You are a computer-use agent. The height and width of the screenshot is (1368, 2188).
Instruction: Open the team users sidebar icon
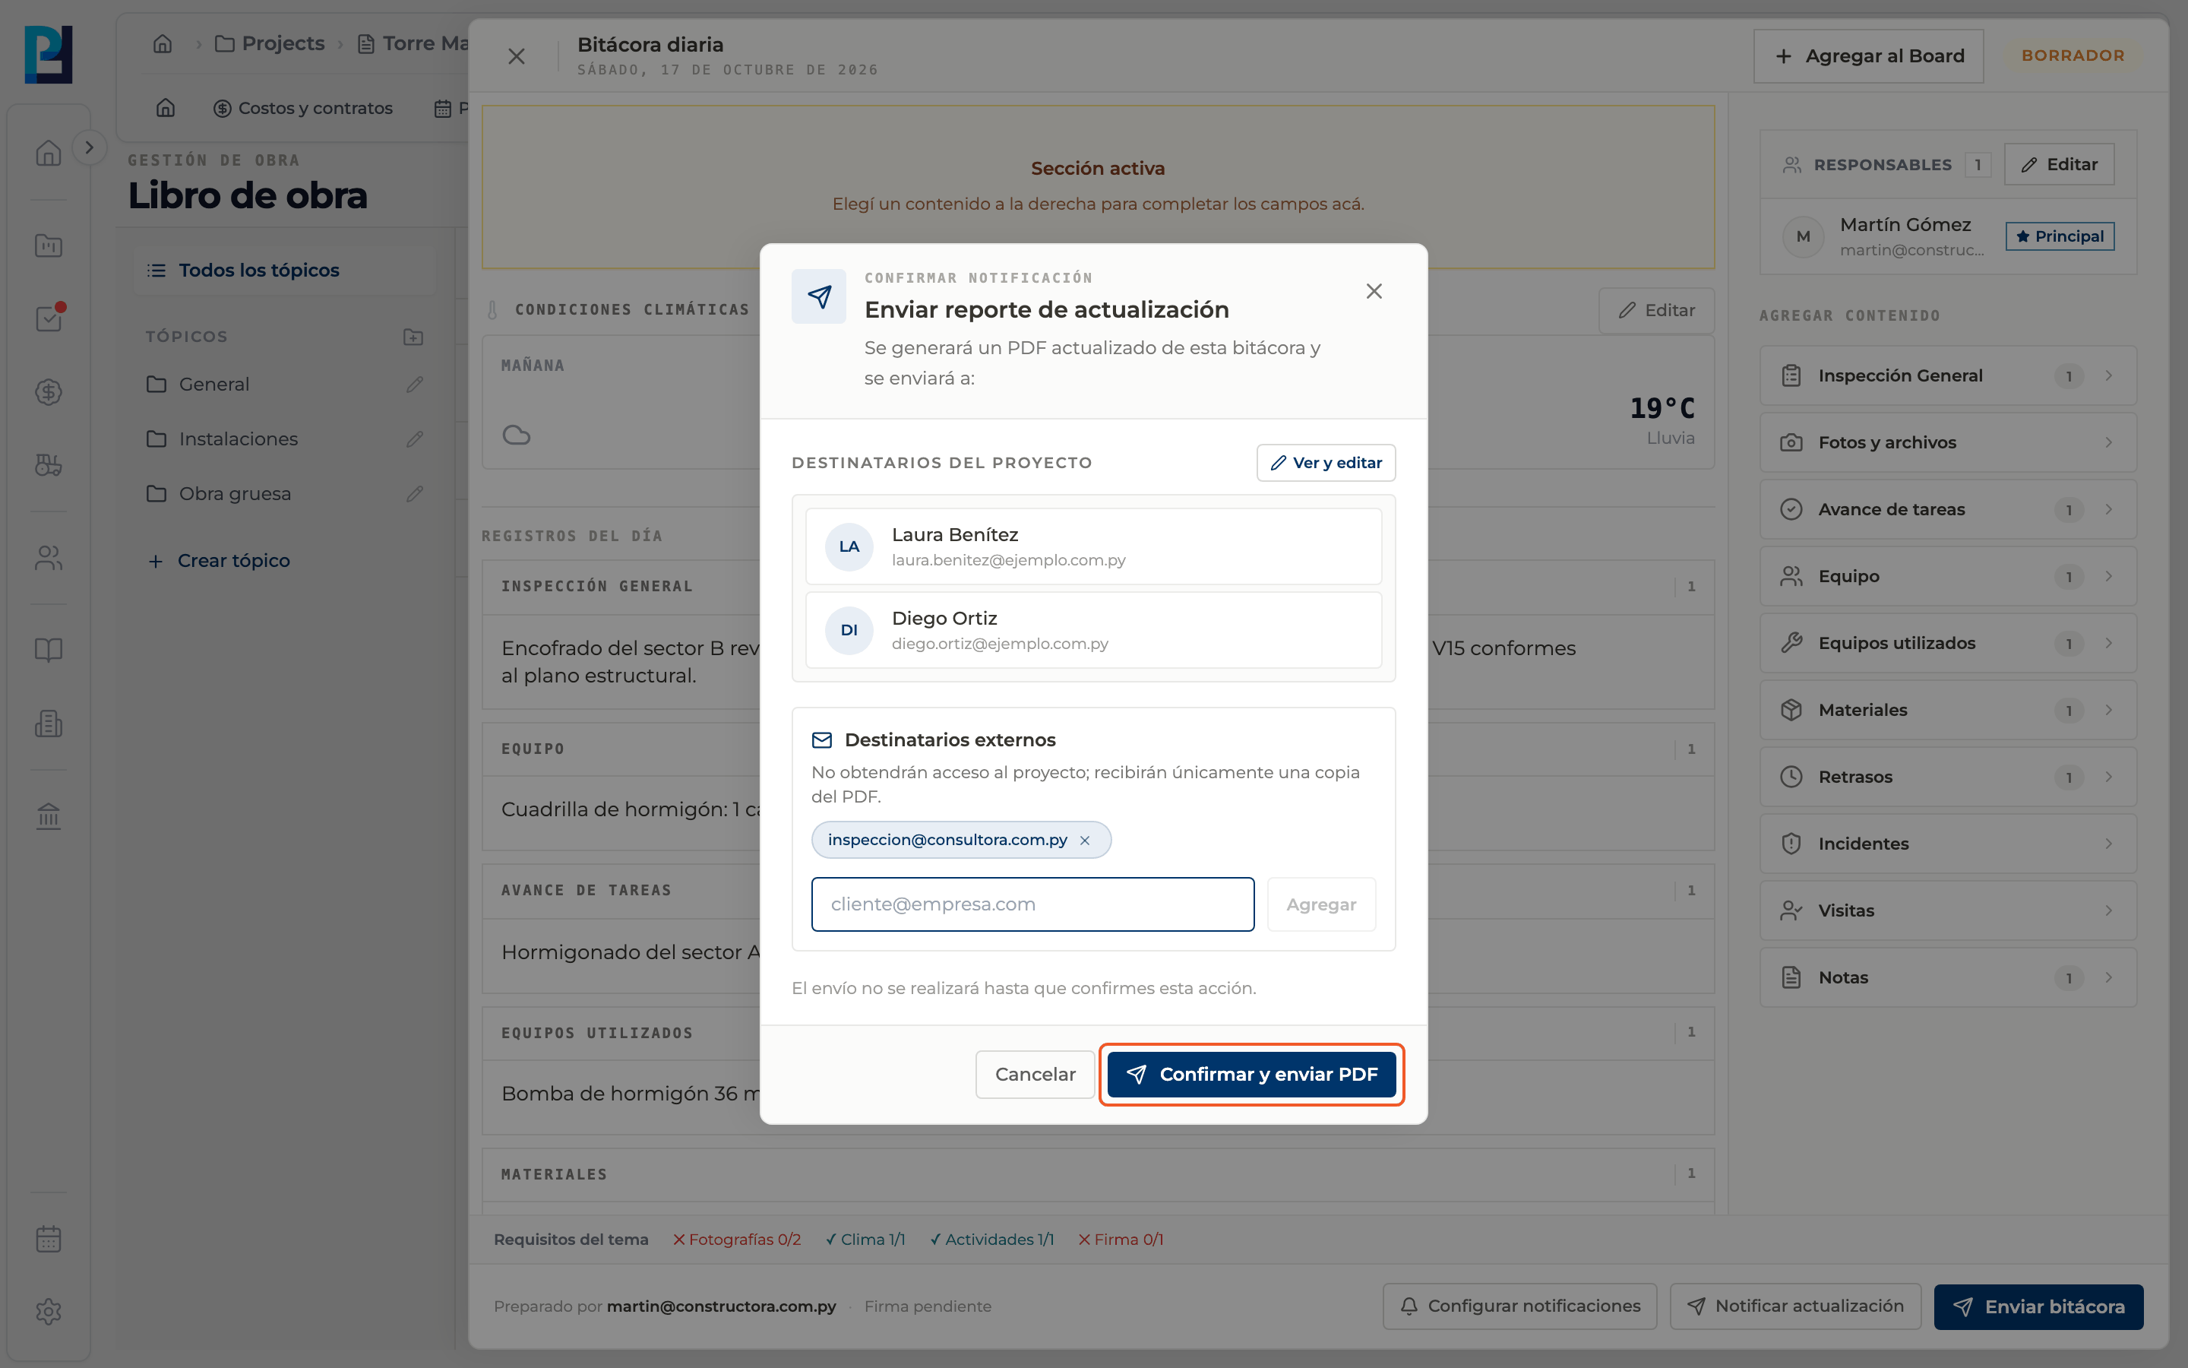point(49,559)
